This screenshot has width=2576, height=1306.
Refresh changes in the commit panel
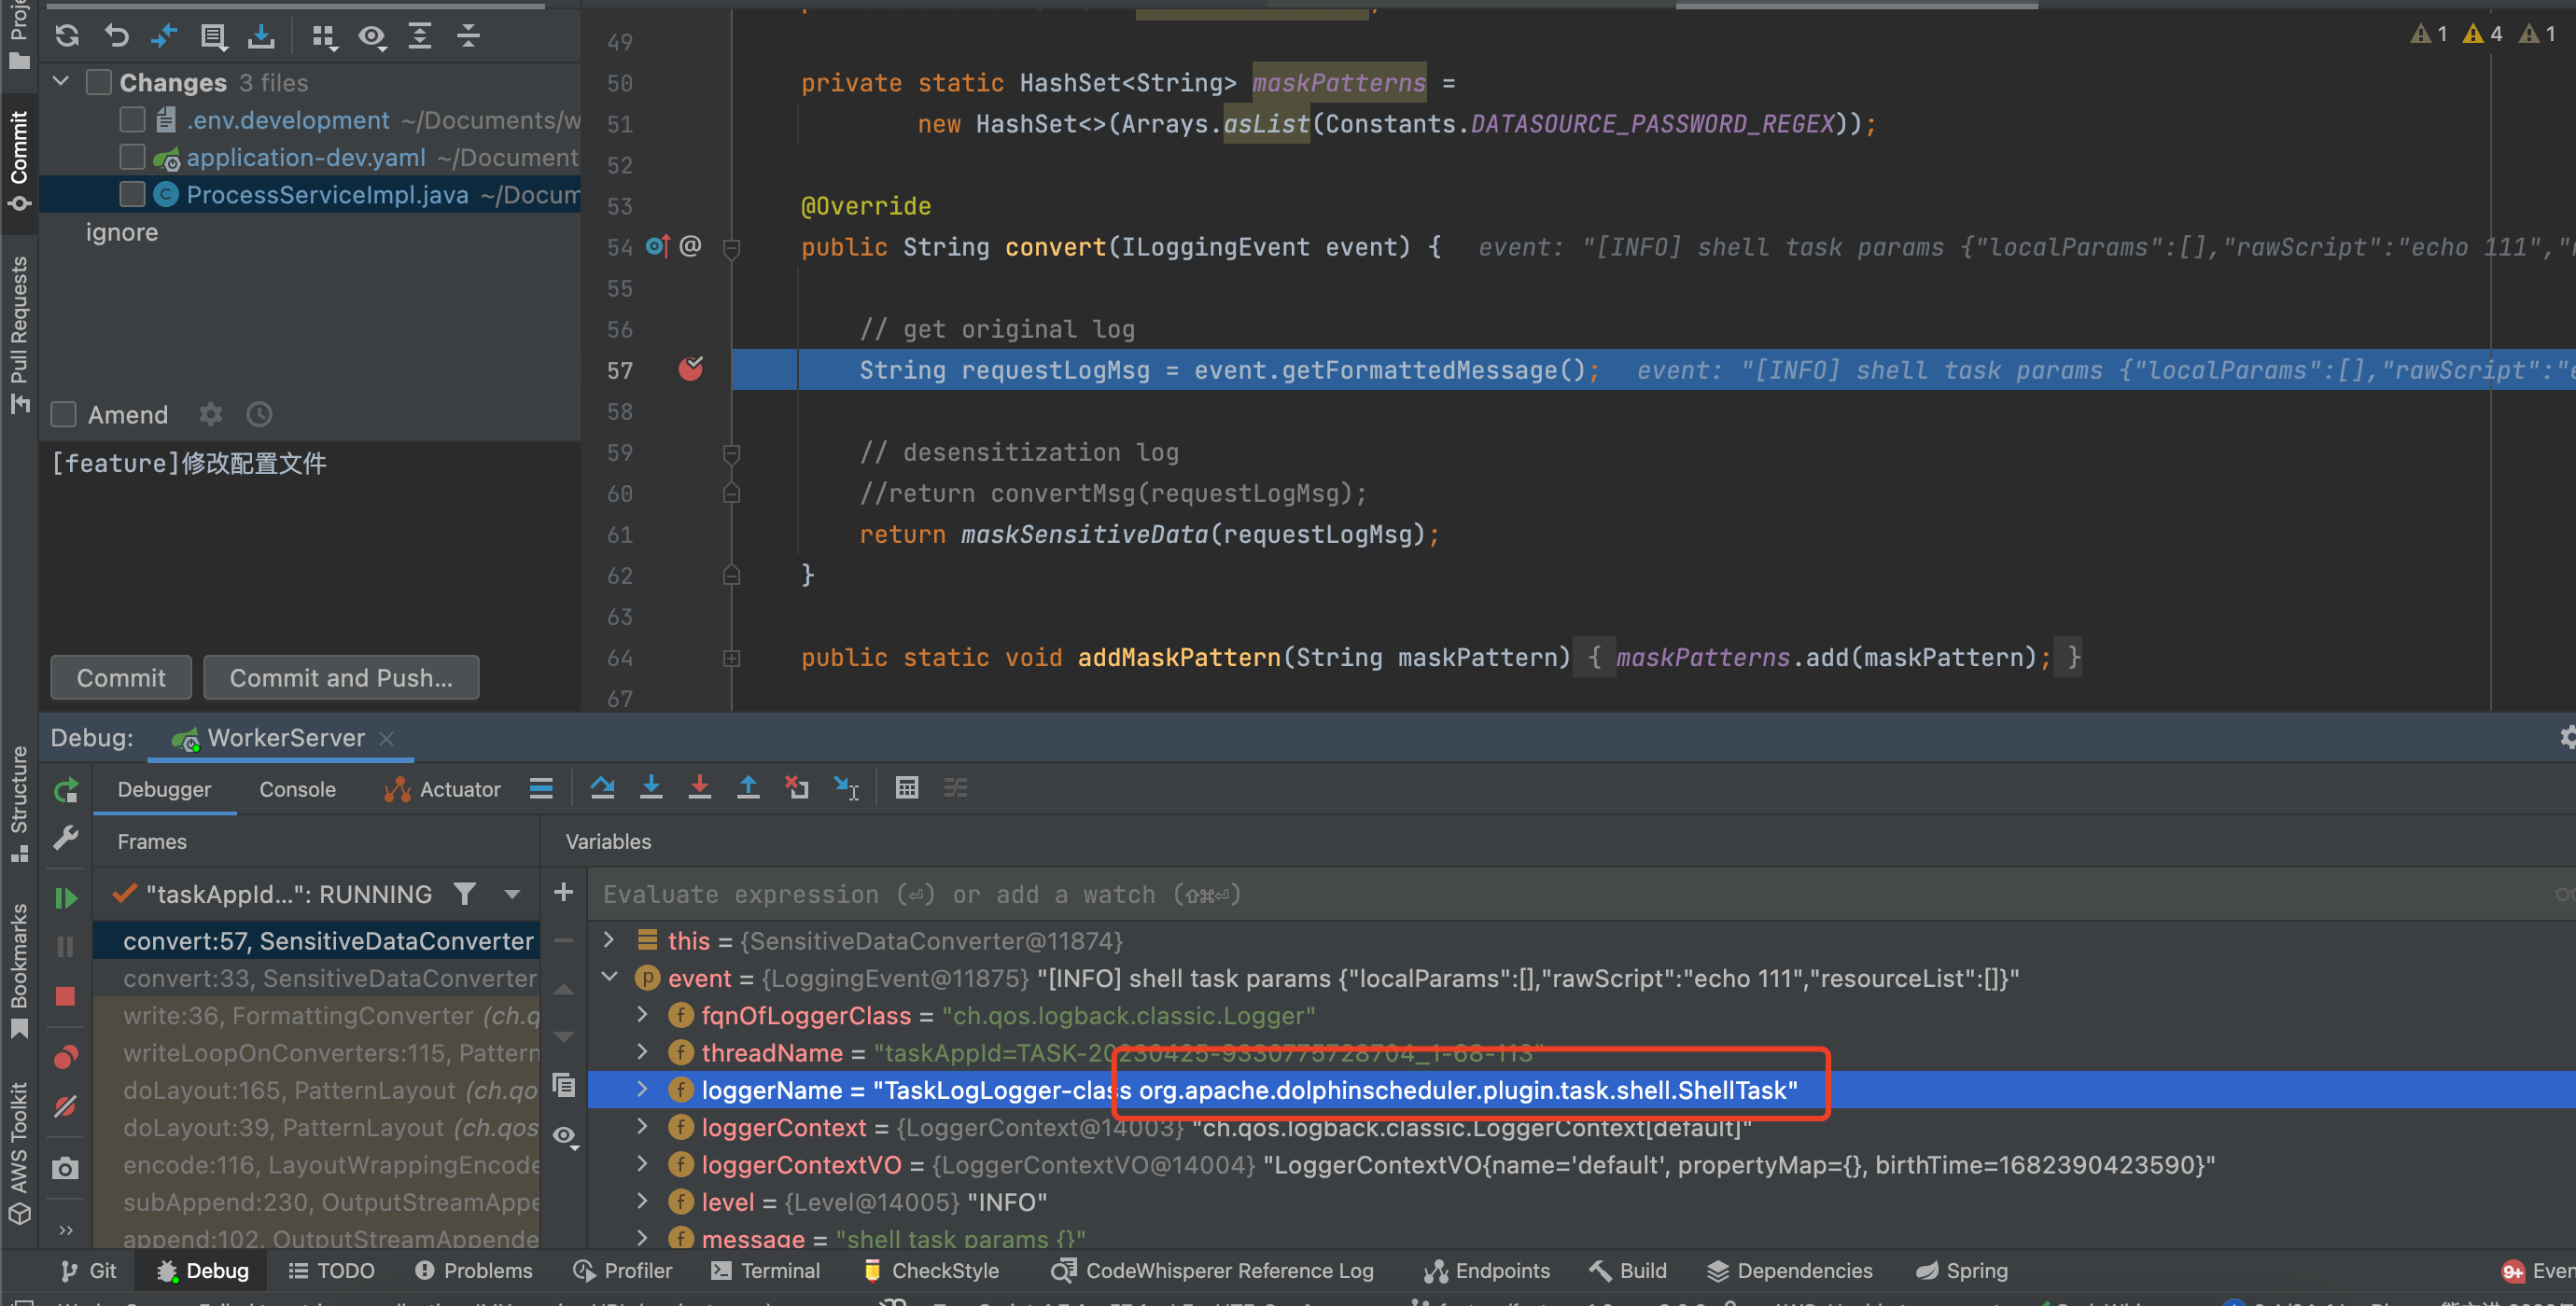(67, 36)
